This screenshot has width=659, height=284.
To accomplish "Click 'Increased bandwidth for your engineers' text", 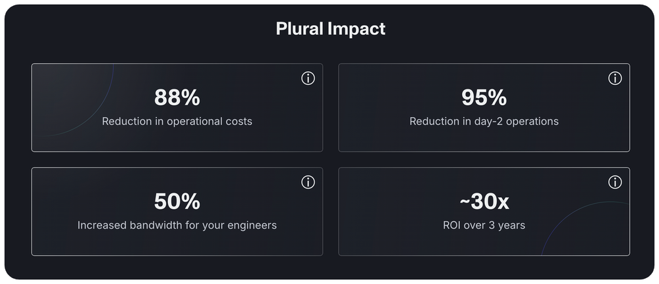I will point(177,225).
